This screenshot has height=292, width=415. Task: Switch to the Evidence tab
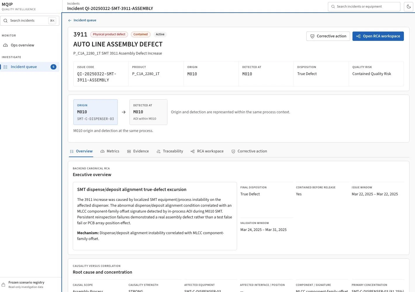coord(138,151)
